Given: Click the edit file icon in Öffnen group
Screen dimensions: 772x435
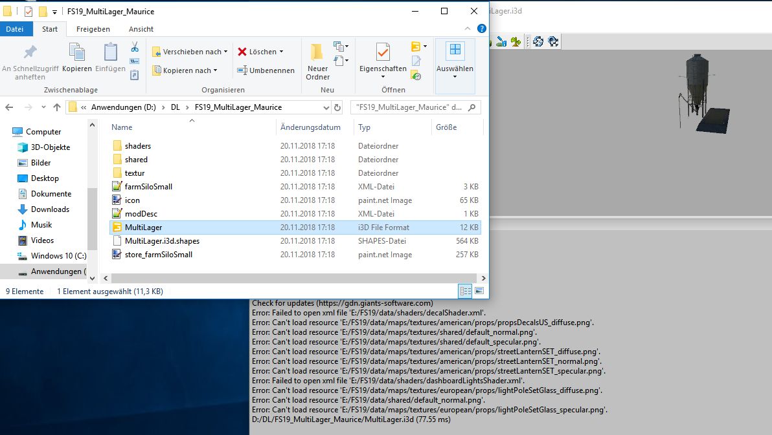Looking at the screenshot, I should point(416,61).
